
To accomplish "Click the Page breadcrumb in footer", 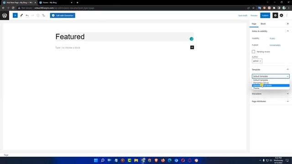I will [6, 155].
